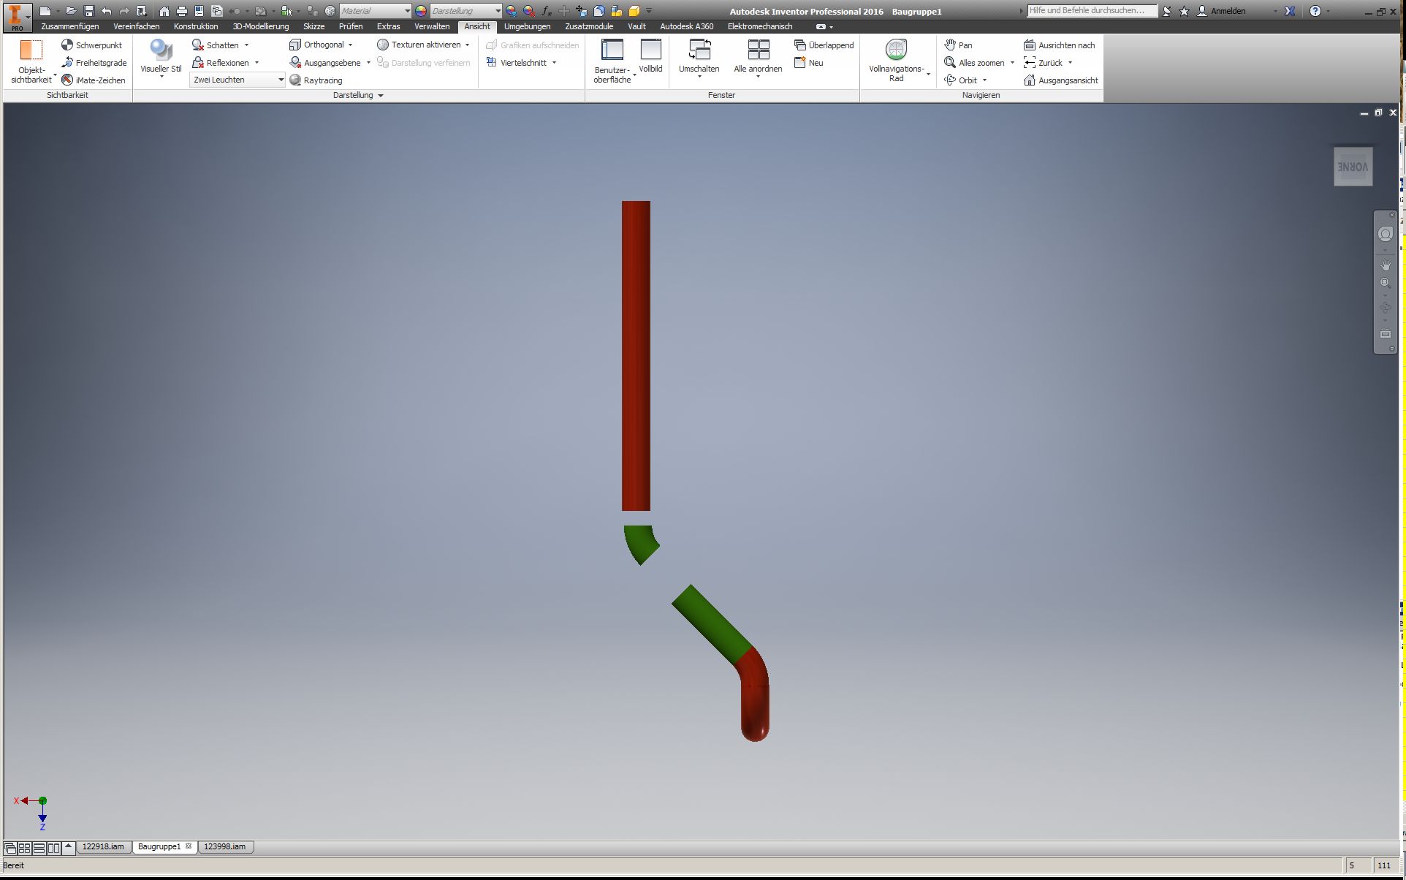Toggle Freiheitsgrade degrees of freedom visibility
Screen dimensions: 1406x880
pyautogui.click(x=94, y=63)
